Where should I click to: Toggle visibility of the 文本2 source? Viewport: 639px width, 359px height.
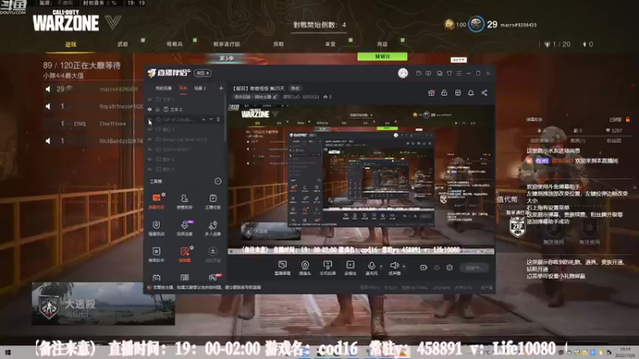(x=149, y=109)
